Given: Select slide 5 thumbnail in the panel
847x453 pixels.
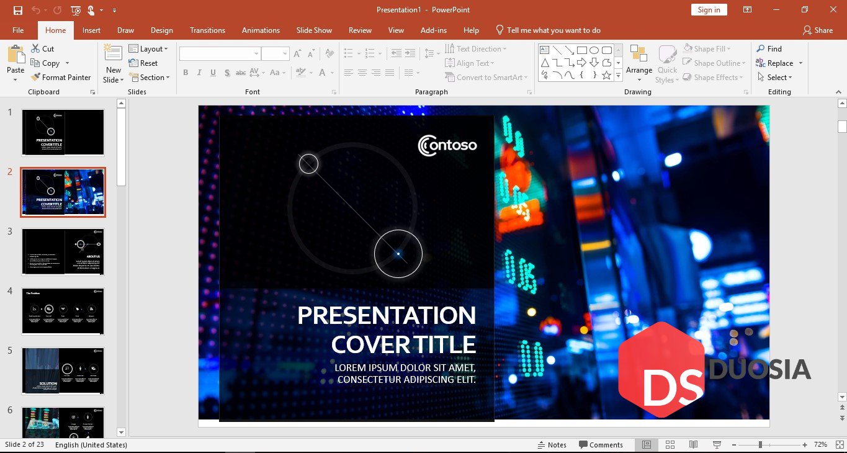Looking at the screenshot, I should click(62, 370).
